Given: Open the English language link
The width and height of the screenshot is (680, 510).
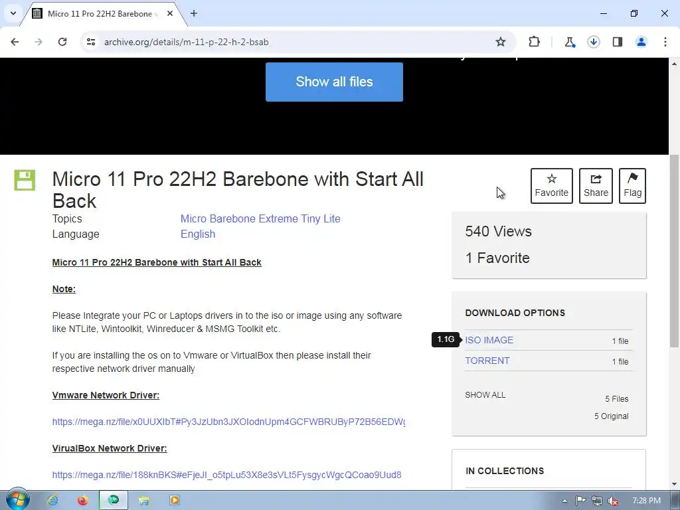Looking at the screenshot, I should 198,234.
